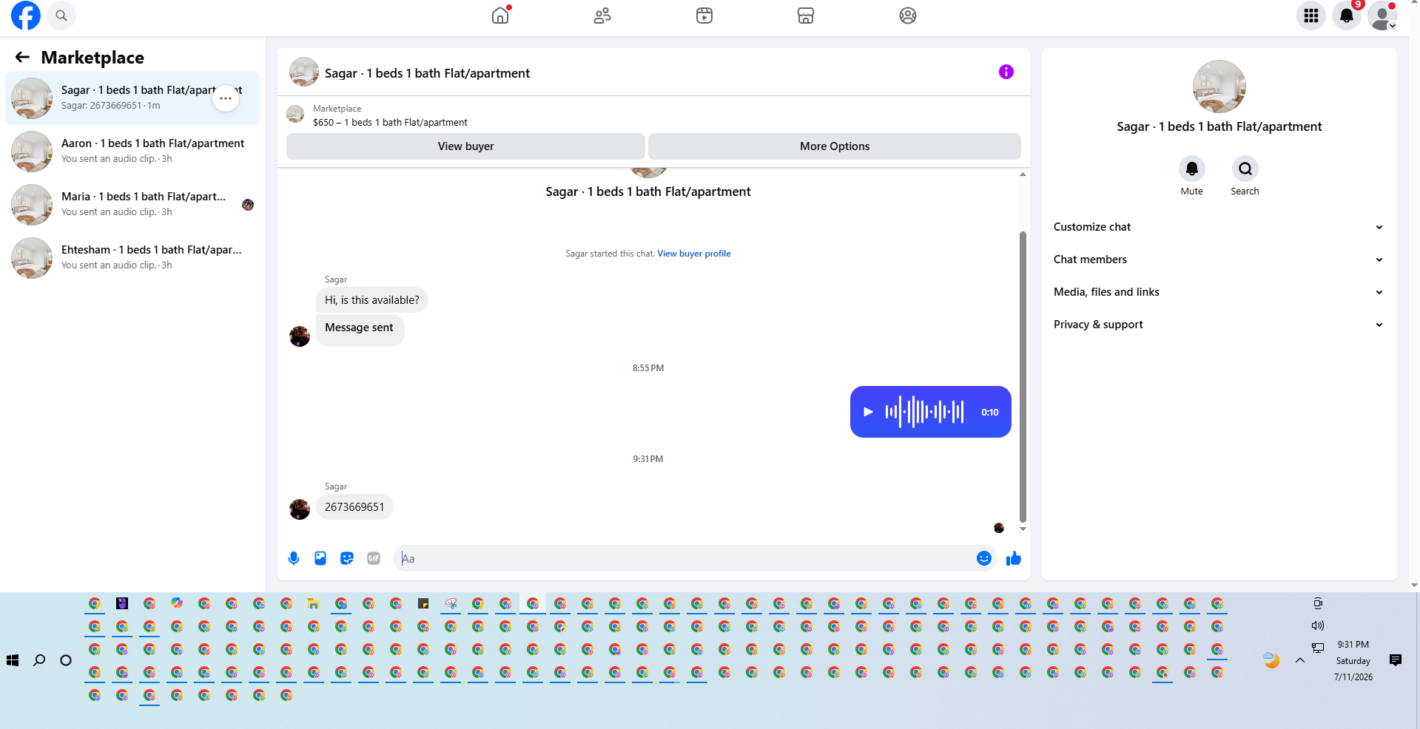Select the Ehtesham conversation
Image resolution: width=1420 pixels, height=729 pixels.
tap(132, 258)
